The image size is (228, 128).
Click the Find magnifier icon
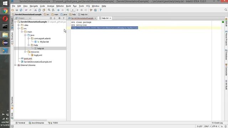pyautogui.click(x=49, y=10)
